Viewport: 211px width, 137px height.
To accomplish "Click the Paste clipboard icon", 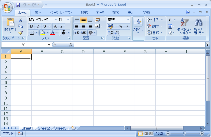I will click(11, 22).
